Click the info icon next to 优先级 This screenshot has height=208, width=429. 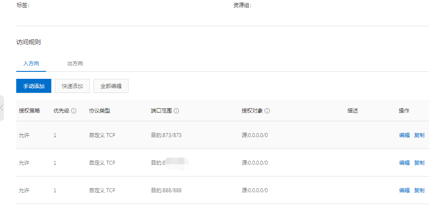(x=74, y=111)
